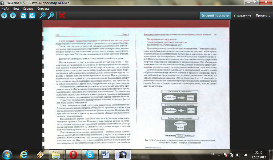
Task: Zoom in with plus magnifier
Action: tap(42, 15)
